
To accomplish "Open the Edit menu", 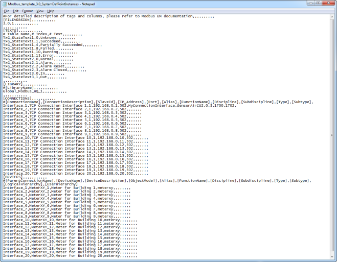I will [x=16, y=11].
